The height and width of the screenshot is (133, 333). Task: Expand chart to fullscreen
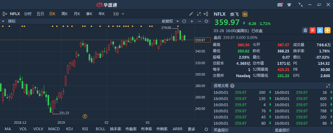pyautogui.click(x=199, y=14)
